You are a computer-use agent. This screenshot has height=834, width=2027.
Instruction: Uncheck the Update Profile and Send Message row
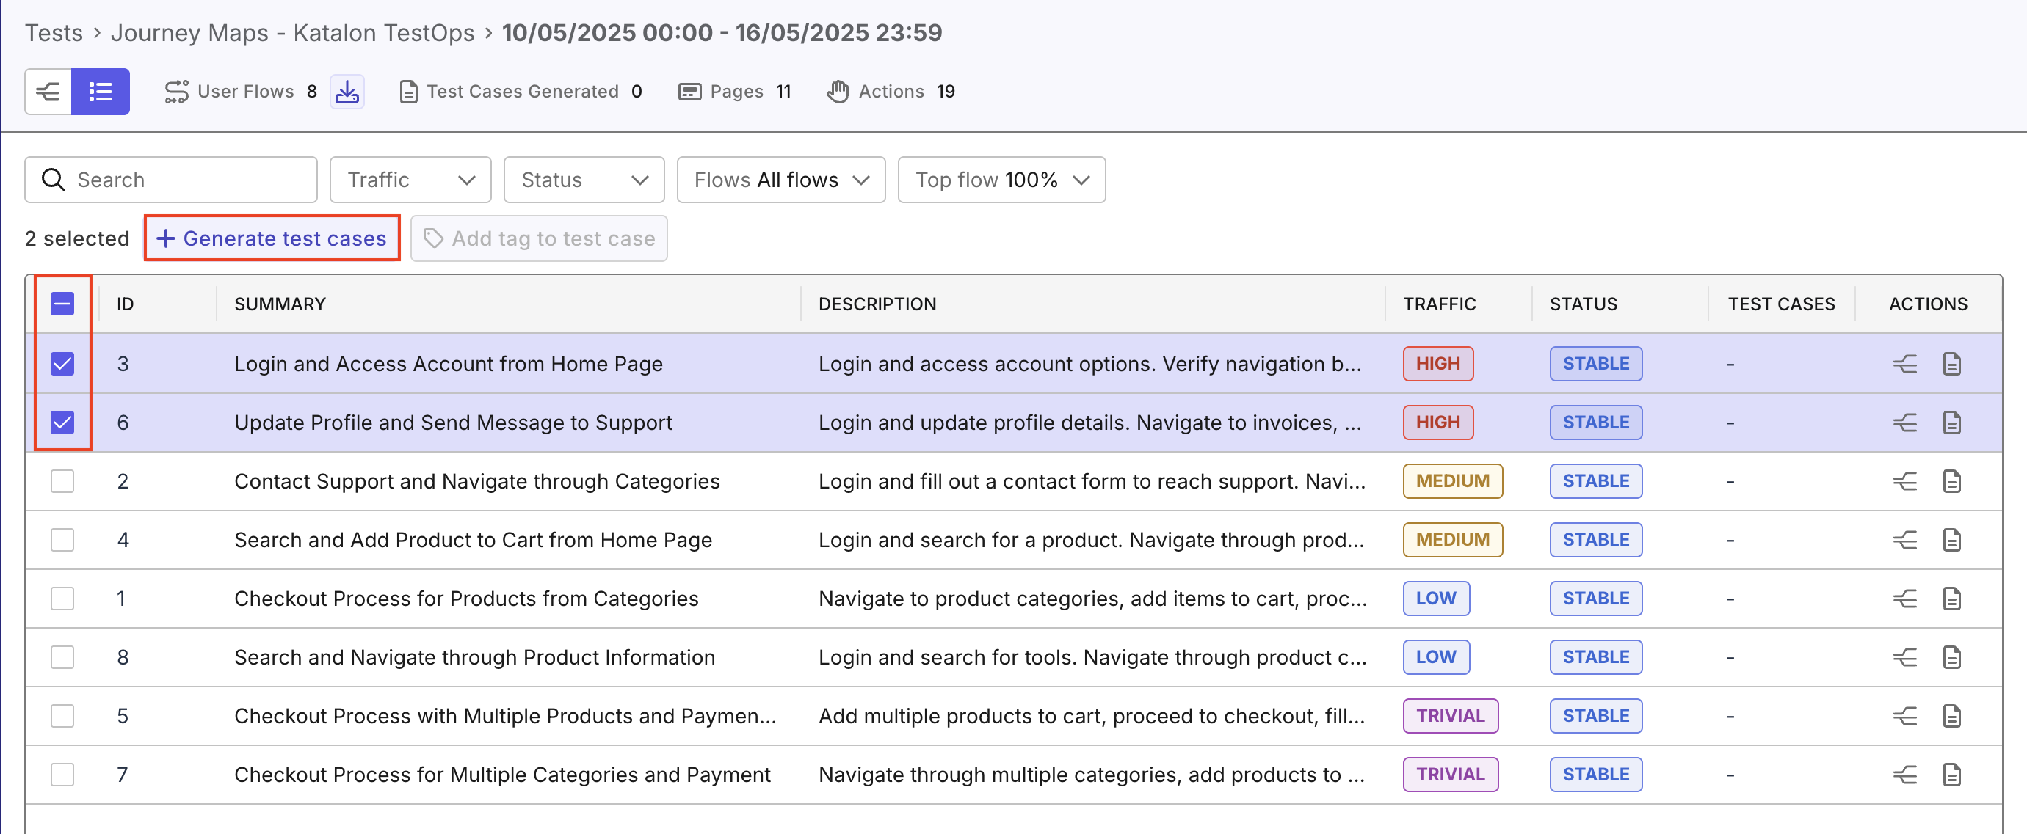tap(62, 423)
